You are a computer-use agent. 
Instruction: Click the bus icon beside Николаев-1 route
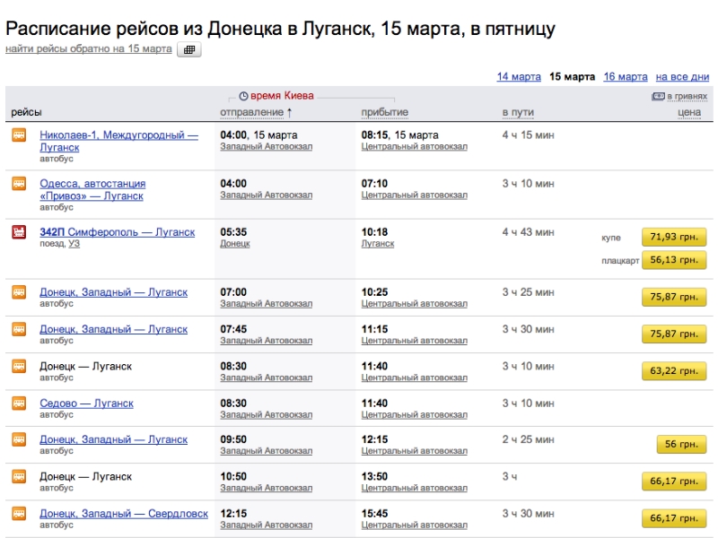(19, 135)
